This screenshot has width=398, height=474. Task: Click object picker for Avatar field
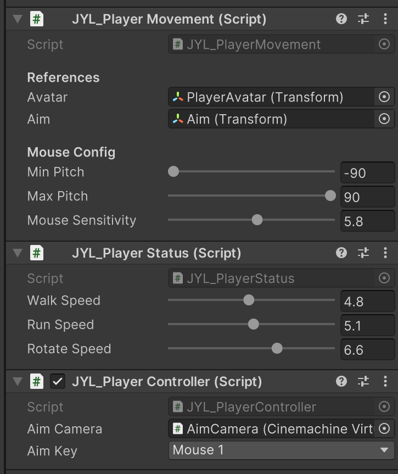pyautogui.click(x=384, y=97)
